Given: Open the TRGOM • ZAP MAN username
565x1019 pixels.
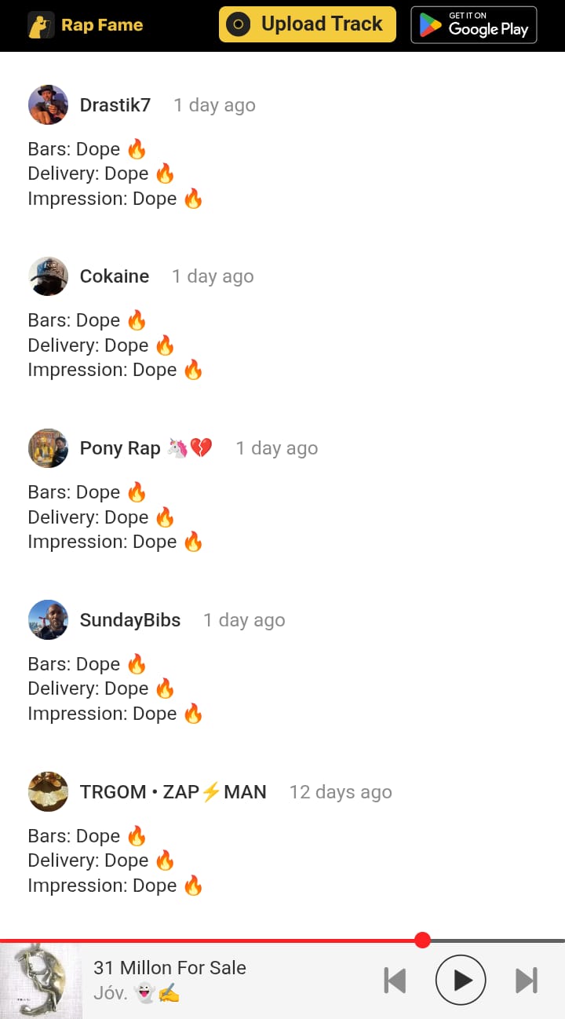Looking at the screenshot, I should [x=173, y=792].
